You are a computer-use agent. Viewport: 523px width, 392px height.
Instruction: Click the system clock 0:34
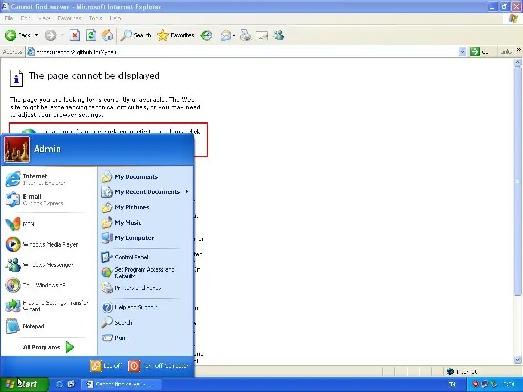click(x=509, y=384)
